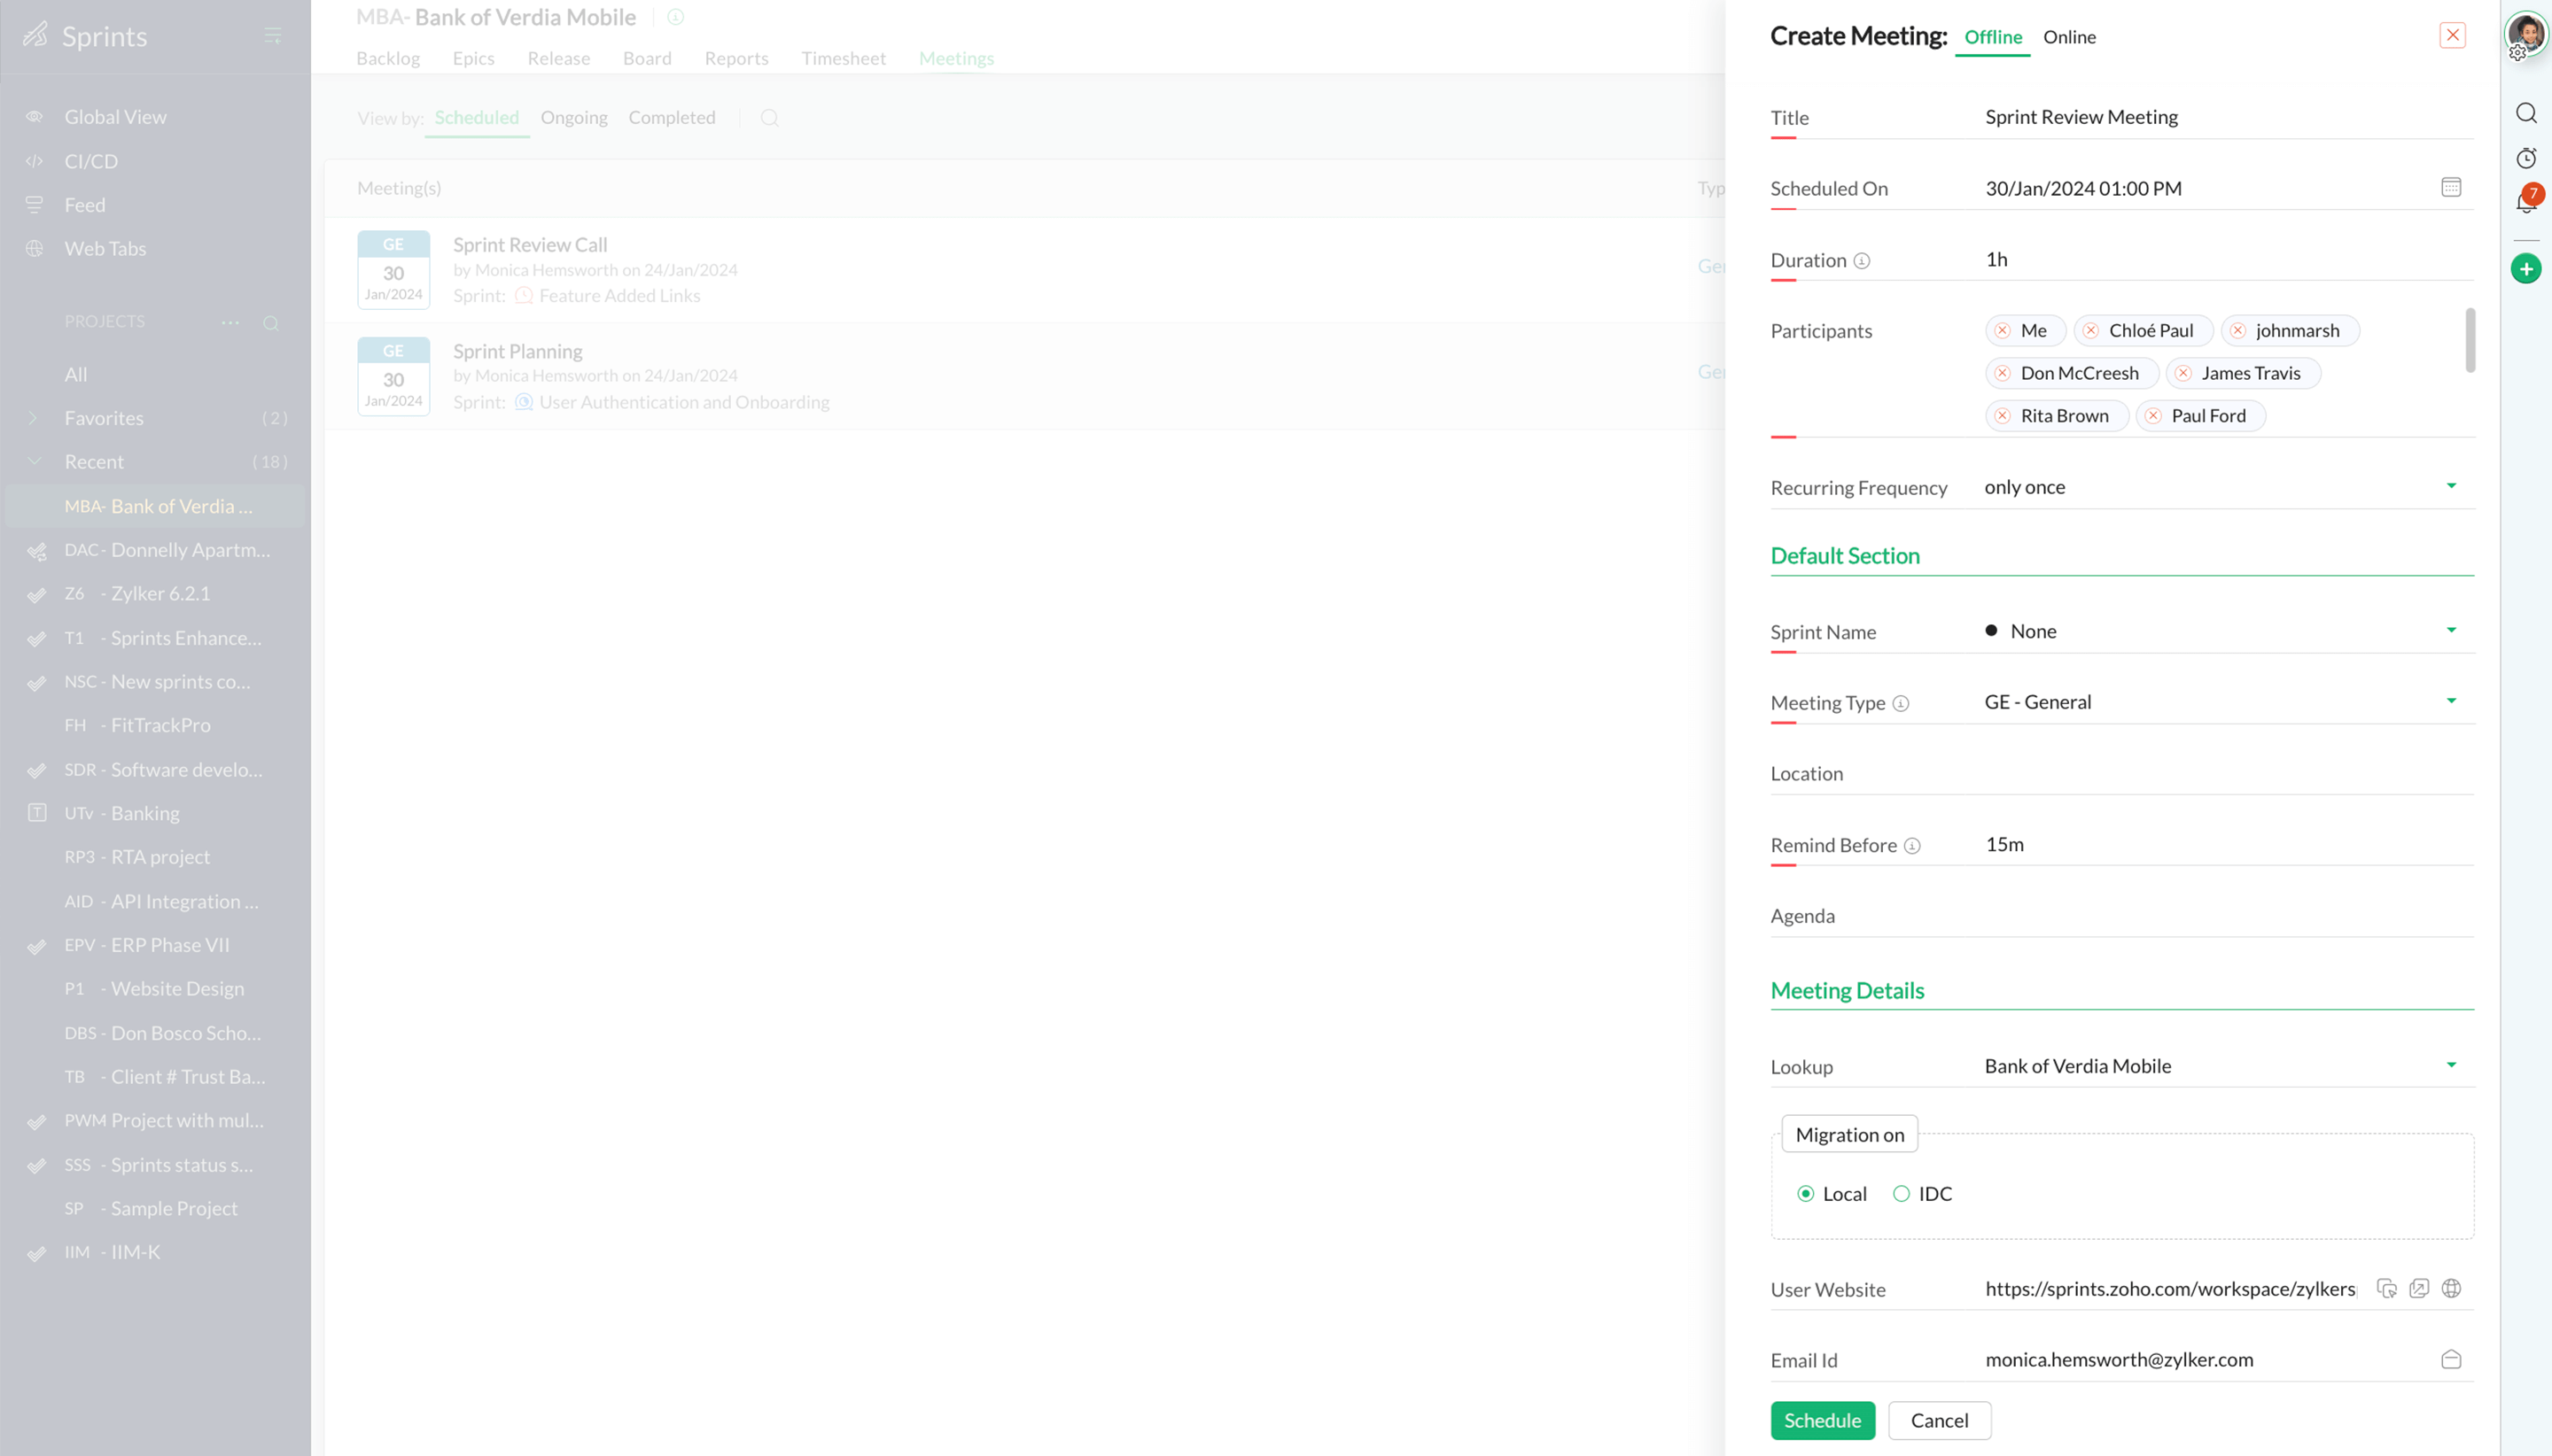The image size is (2552, 1456).
Task: Remove participant Paul Ford
Action: tap(2153, 416)
